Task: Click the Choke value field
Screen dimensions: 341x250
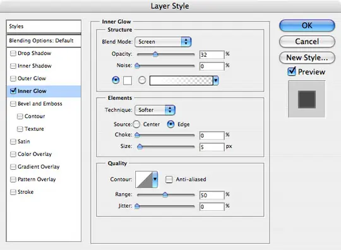Action: click(212, 136)
